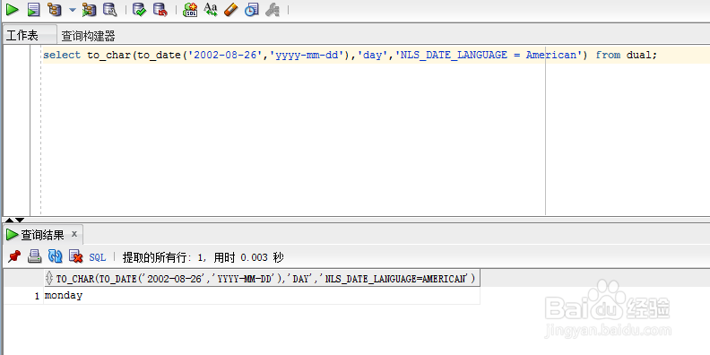Screen dimensions: 710x355
Task: Collapse the editor pane using the up arrow
Action: 9,220
